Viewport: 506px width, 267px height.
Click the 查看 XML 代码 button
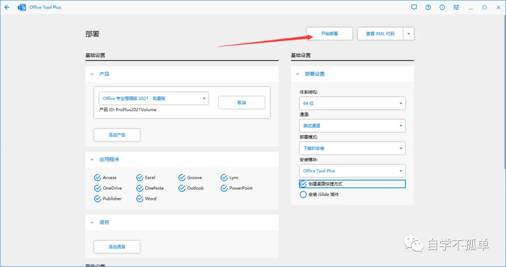pos(380,34)
